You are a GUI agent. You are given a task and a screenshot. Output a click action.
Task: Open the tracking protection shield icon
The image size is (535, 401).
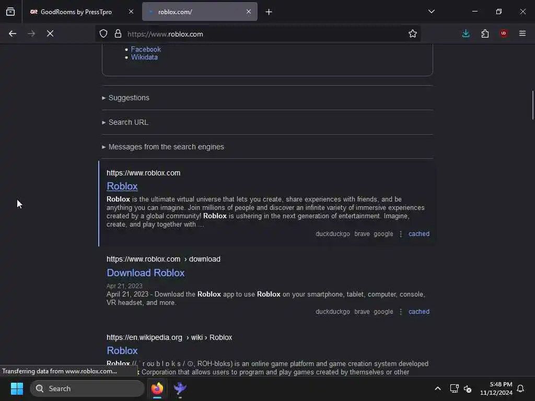pos(103,33)
